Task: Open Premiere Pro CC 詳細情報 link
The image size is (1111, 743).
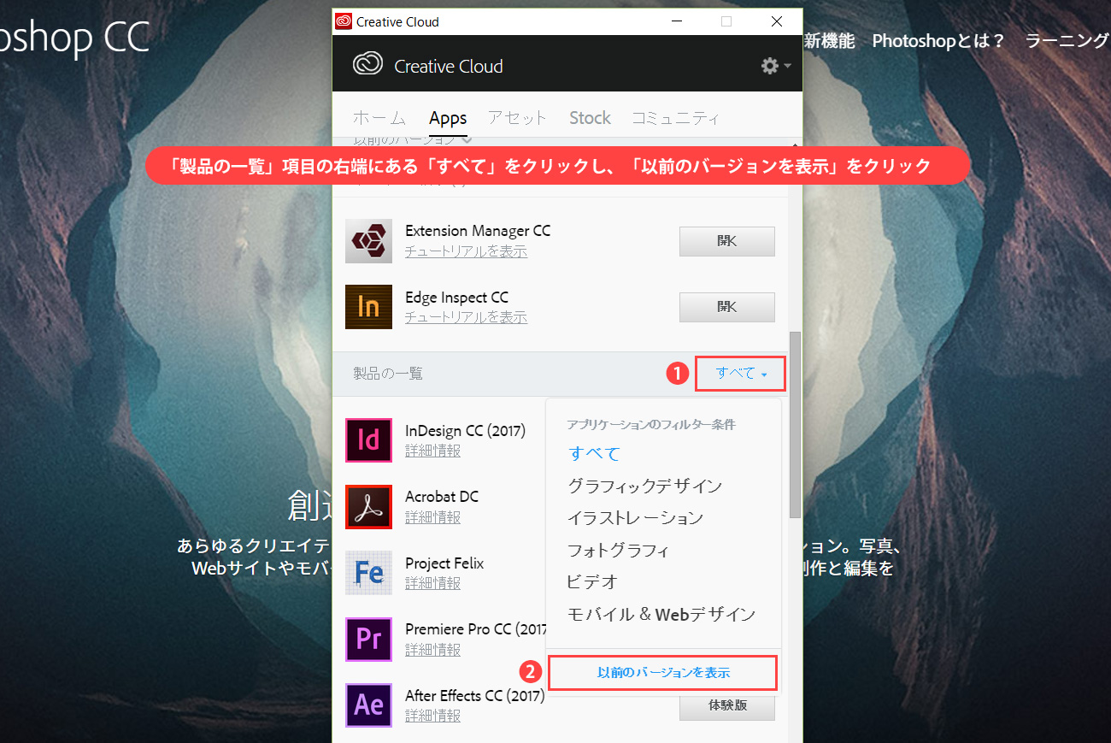Action: 432,650
